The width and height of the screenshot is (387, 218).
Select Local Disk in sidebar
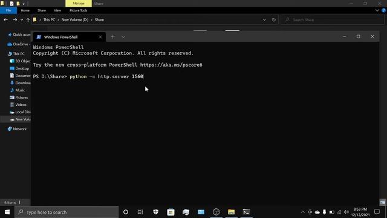pos(20,112)
